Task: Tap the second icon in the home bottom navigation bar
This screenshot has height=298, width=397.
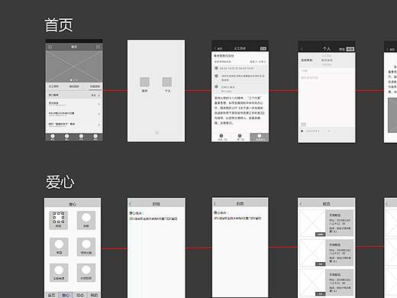Action: [x=67, y=137]
